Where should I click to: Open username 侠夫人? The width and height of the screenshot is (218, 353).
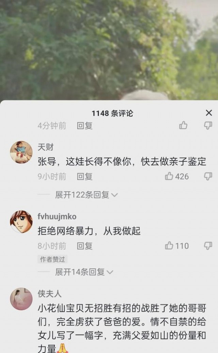tap(49, 294)
